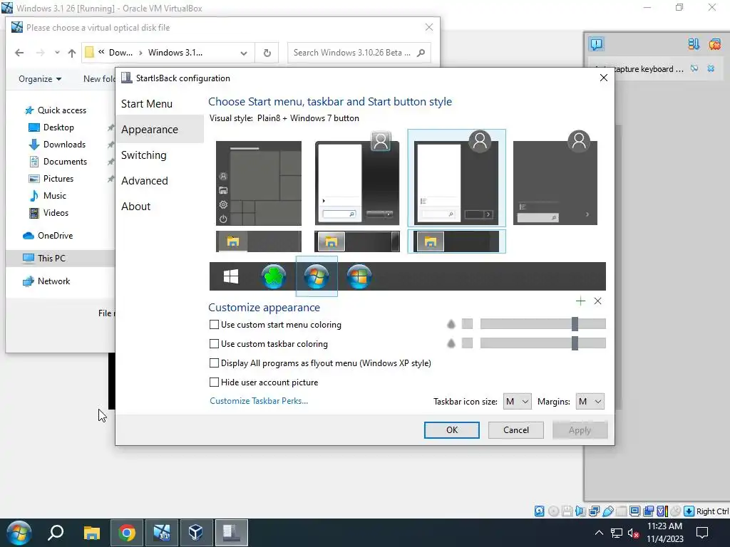
Task: Select the Windows 10 flat start button style
Action: click(x=231, y=276)
